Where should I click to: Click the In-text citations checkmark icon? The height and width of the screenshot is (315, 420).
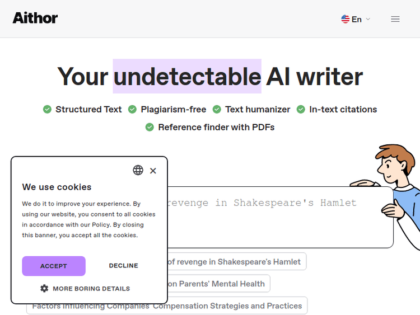(301, 110)
